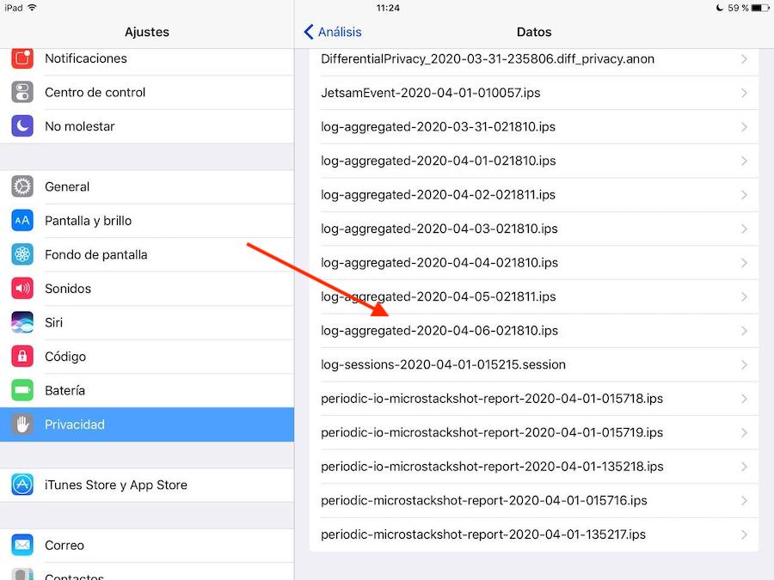
Task: Tap chevron on log-aggregated-2020-04-02 row
Action: (x=744, y=195)
